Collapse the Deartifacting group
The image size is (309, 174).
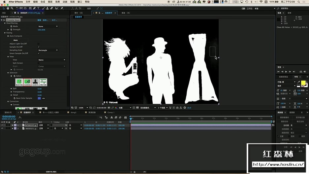pos(5,23)
